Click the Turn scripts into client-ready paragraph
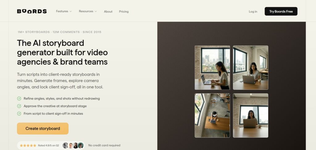This screenshot has width=316, height=150. 60,81
